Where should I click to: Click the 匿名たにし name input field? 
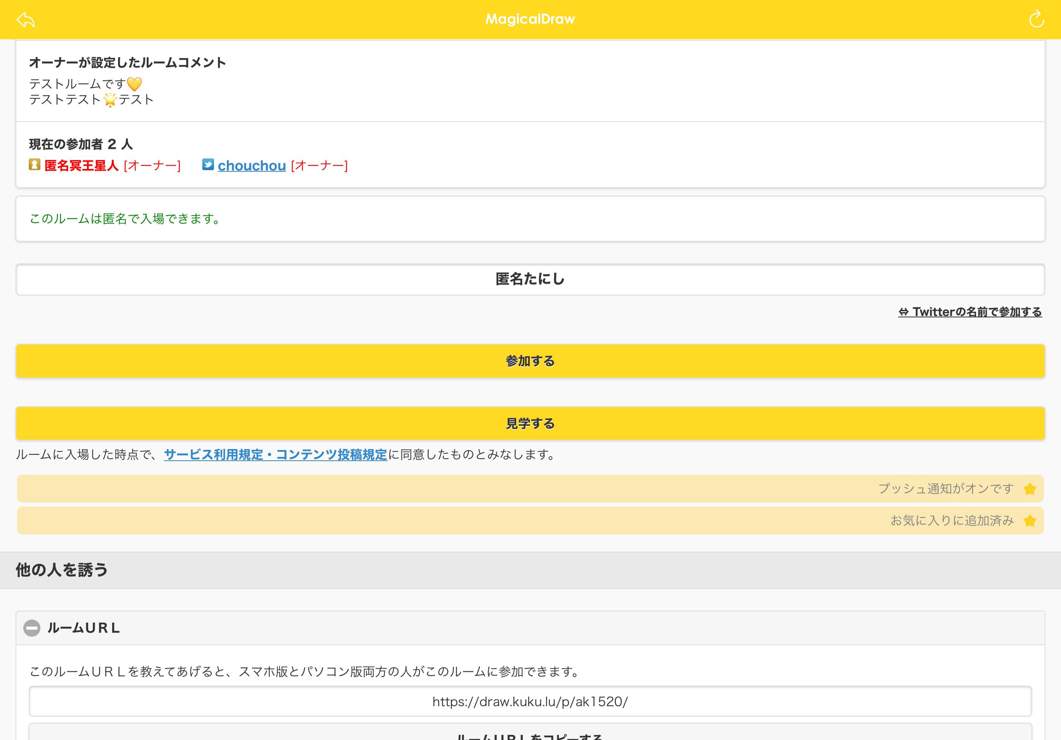(x=530, y=279)
